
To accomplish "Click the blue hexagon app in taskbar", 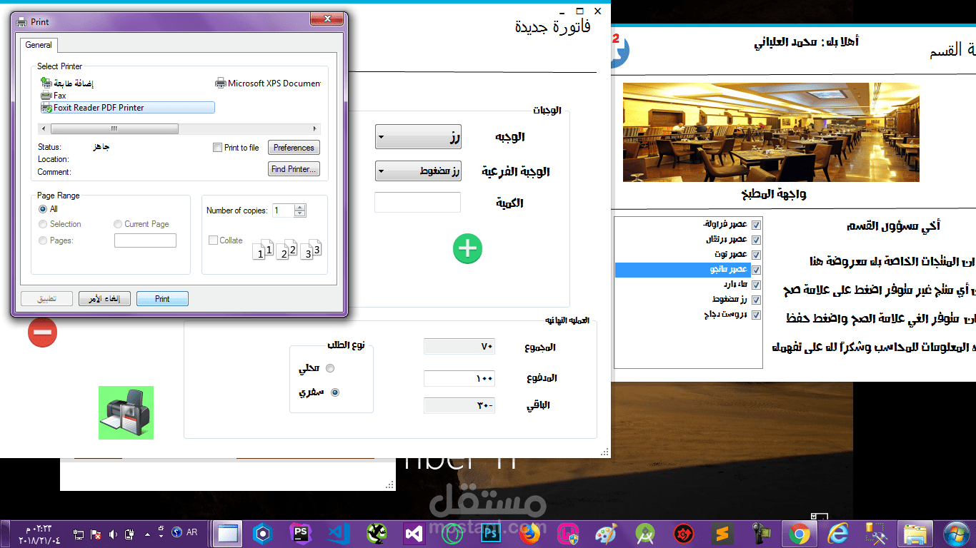I will (263, 533).
